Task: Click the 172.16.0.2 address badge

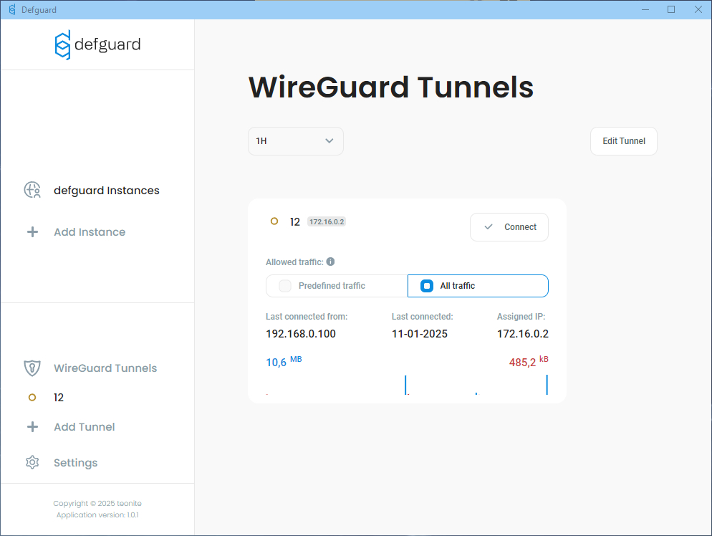Action: [x=327, y=221]
